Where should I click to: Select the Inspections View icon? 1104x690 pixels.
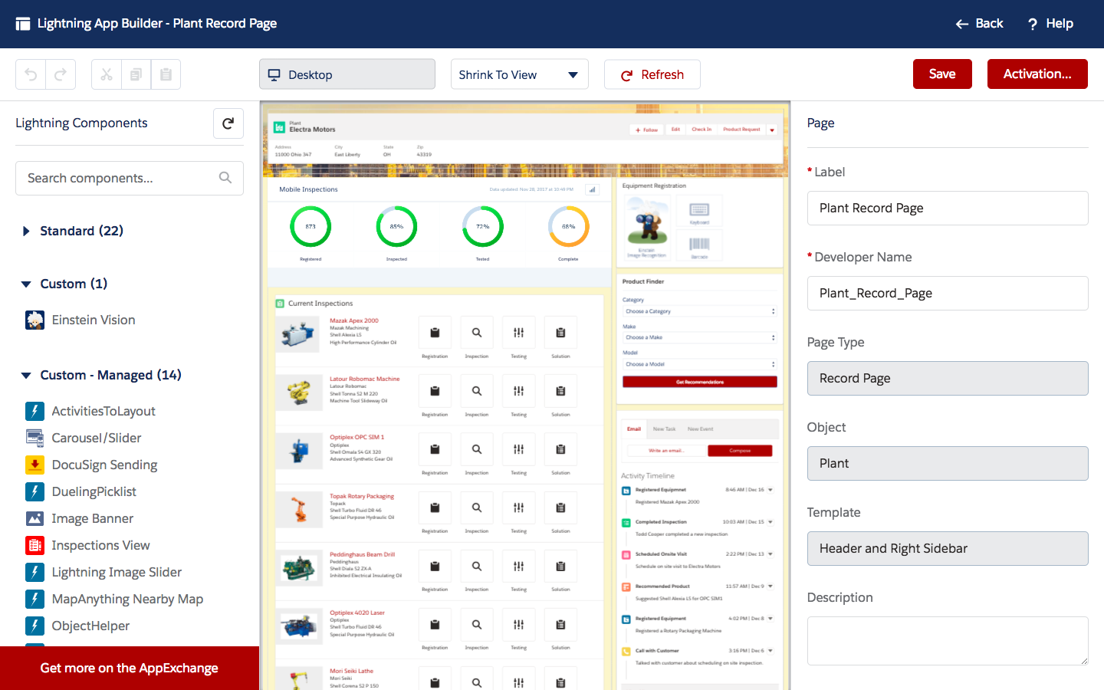(34, 545)
